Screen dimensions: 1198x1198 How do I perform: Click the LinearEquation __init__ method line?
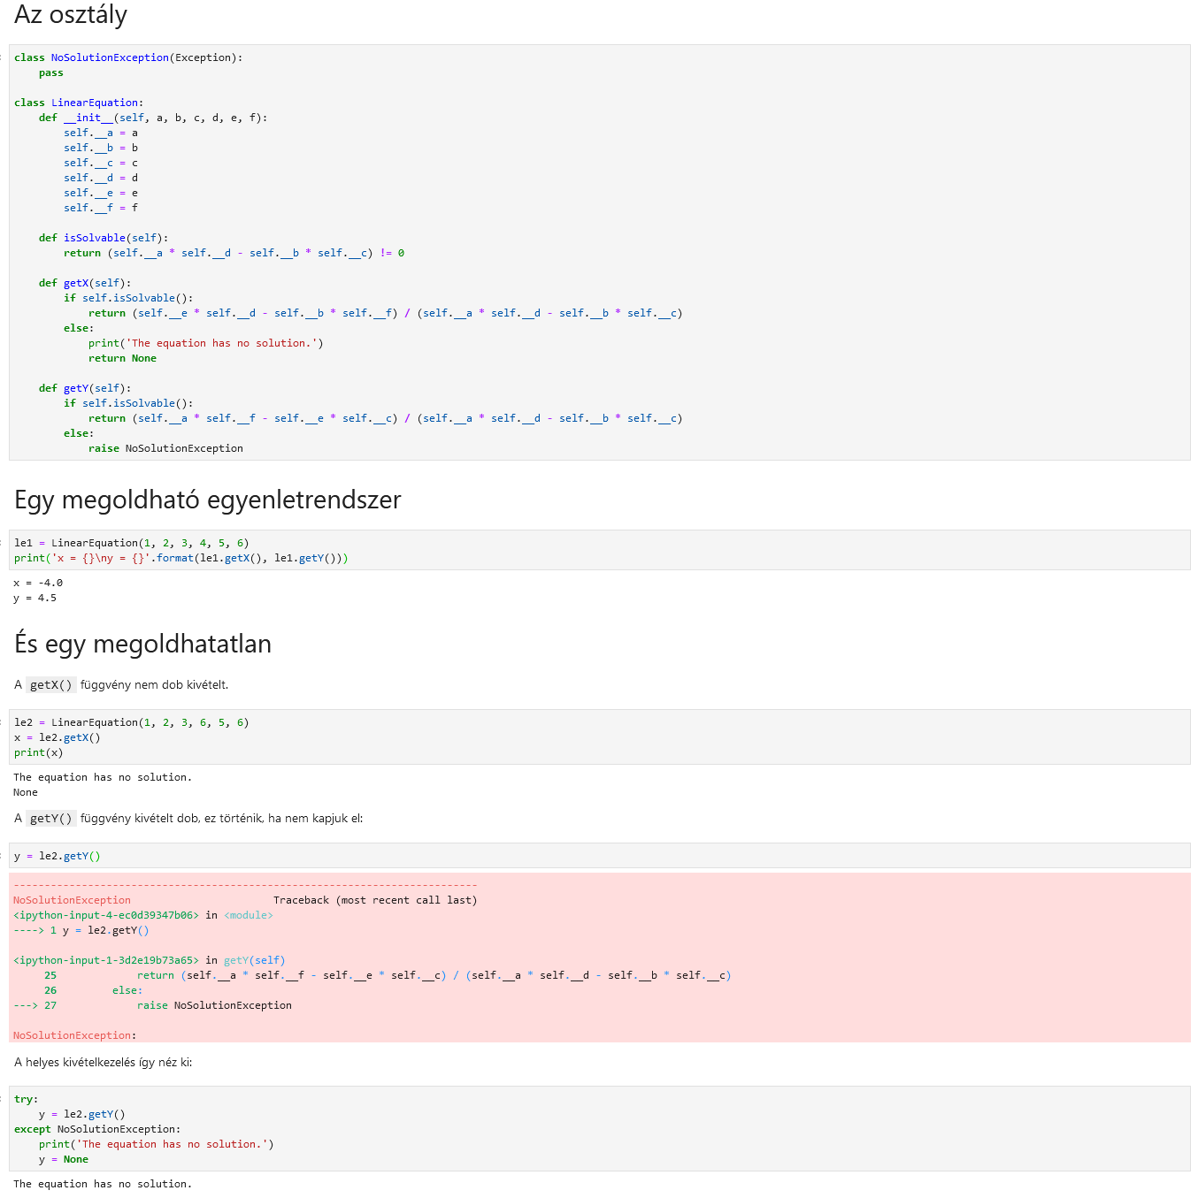pyautogui.click(x=152, y=118)
